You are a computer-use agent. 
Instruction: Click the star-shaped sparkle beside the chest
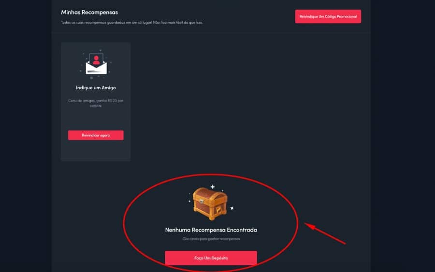(x=232, y=208)
